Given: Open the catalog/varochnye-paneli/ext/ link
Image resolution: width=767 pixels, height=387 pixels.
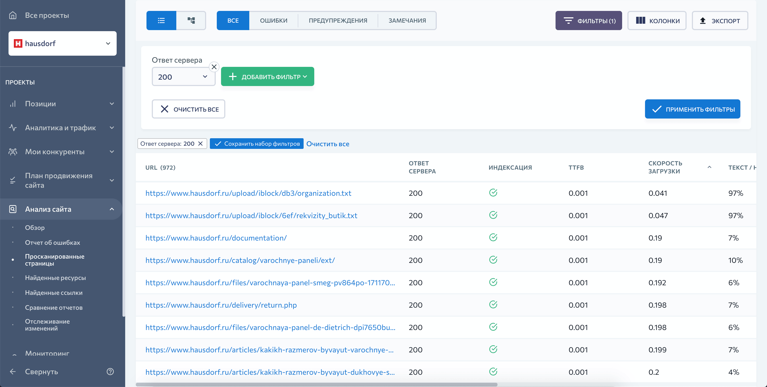Looking at the screenshot, I should [240, 260].
